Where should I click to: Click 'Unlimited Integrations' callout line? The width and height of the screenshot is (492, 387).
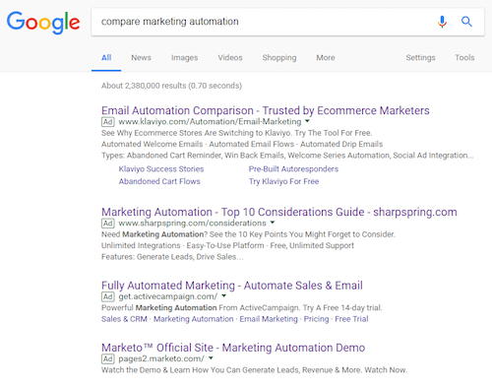tap(227, 245)
